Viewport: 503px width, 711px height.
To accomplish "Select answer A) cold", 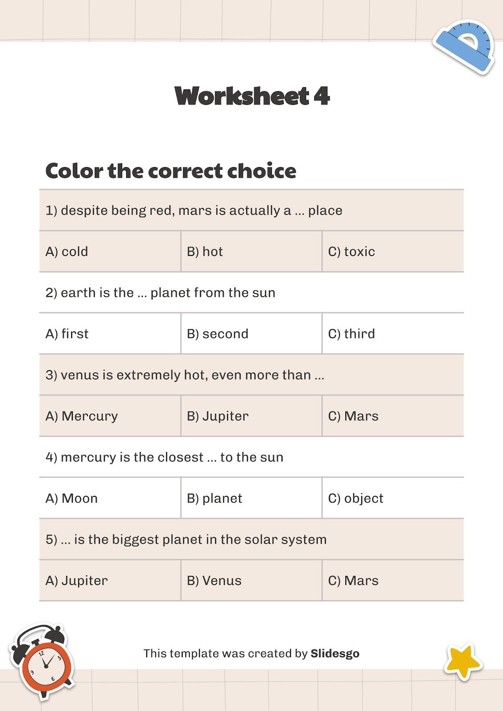I will pyautogui.click(x=67, y=252).
